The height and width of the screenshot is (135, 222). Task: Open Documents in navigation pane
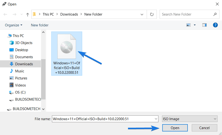tap(24, 57)
